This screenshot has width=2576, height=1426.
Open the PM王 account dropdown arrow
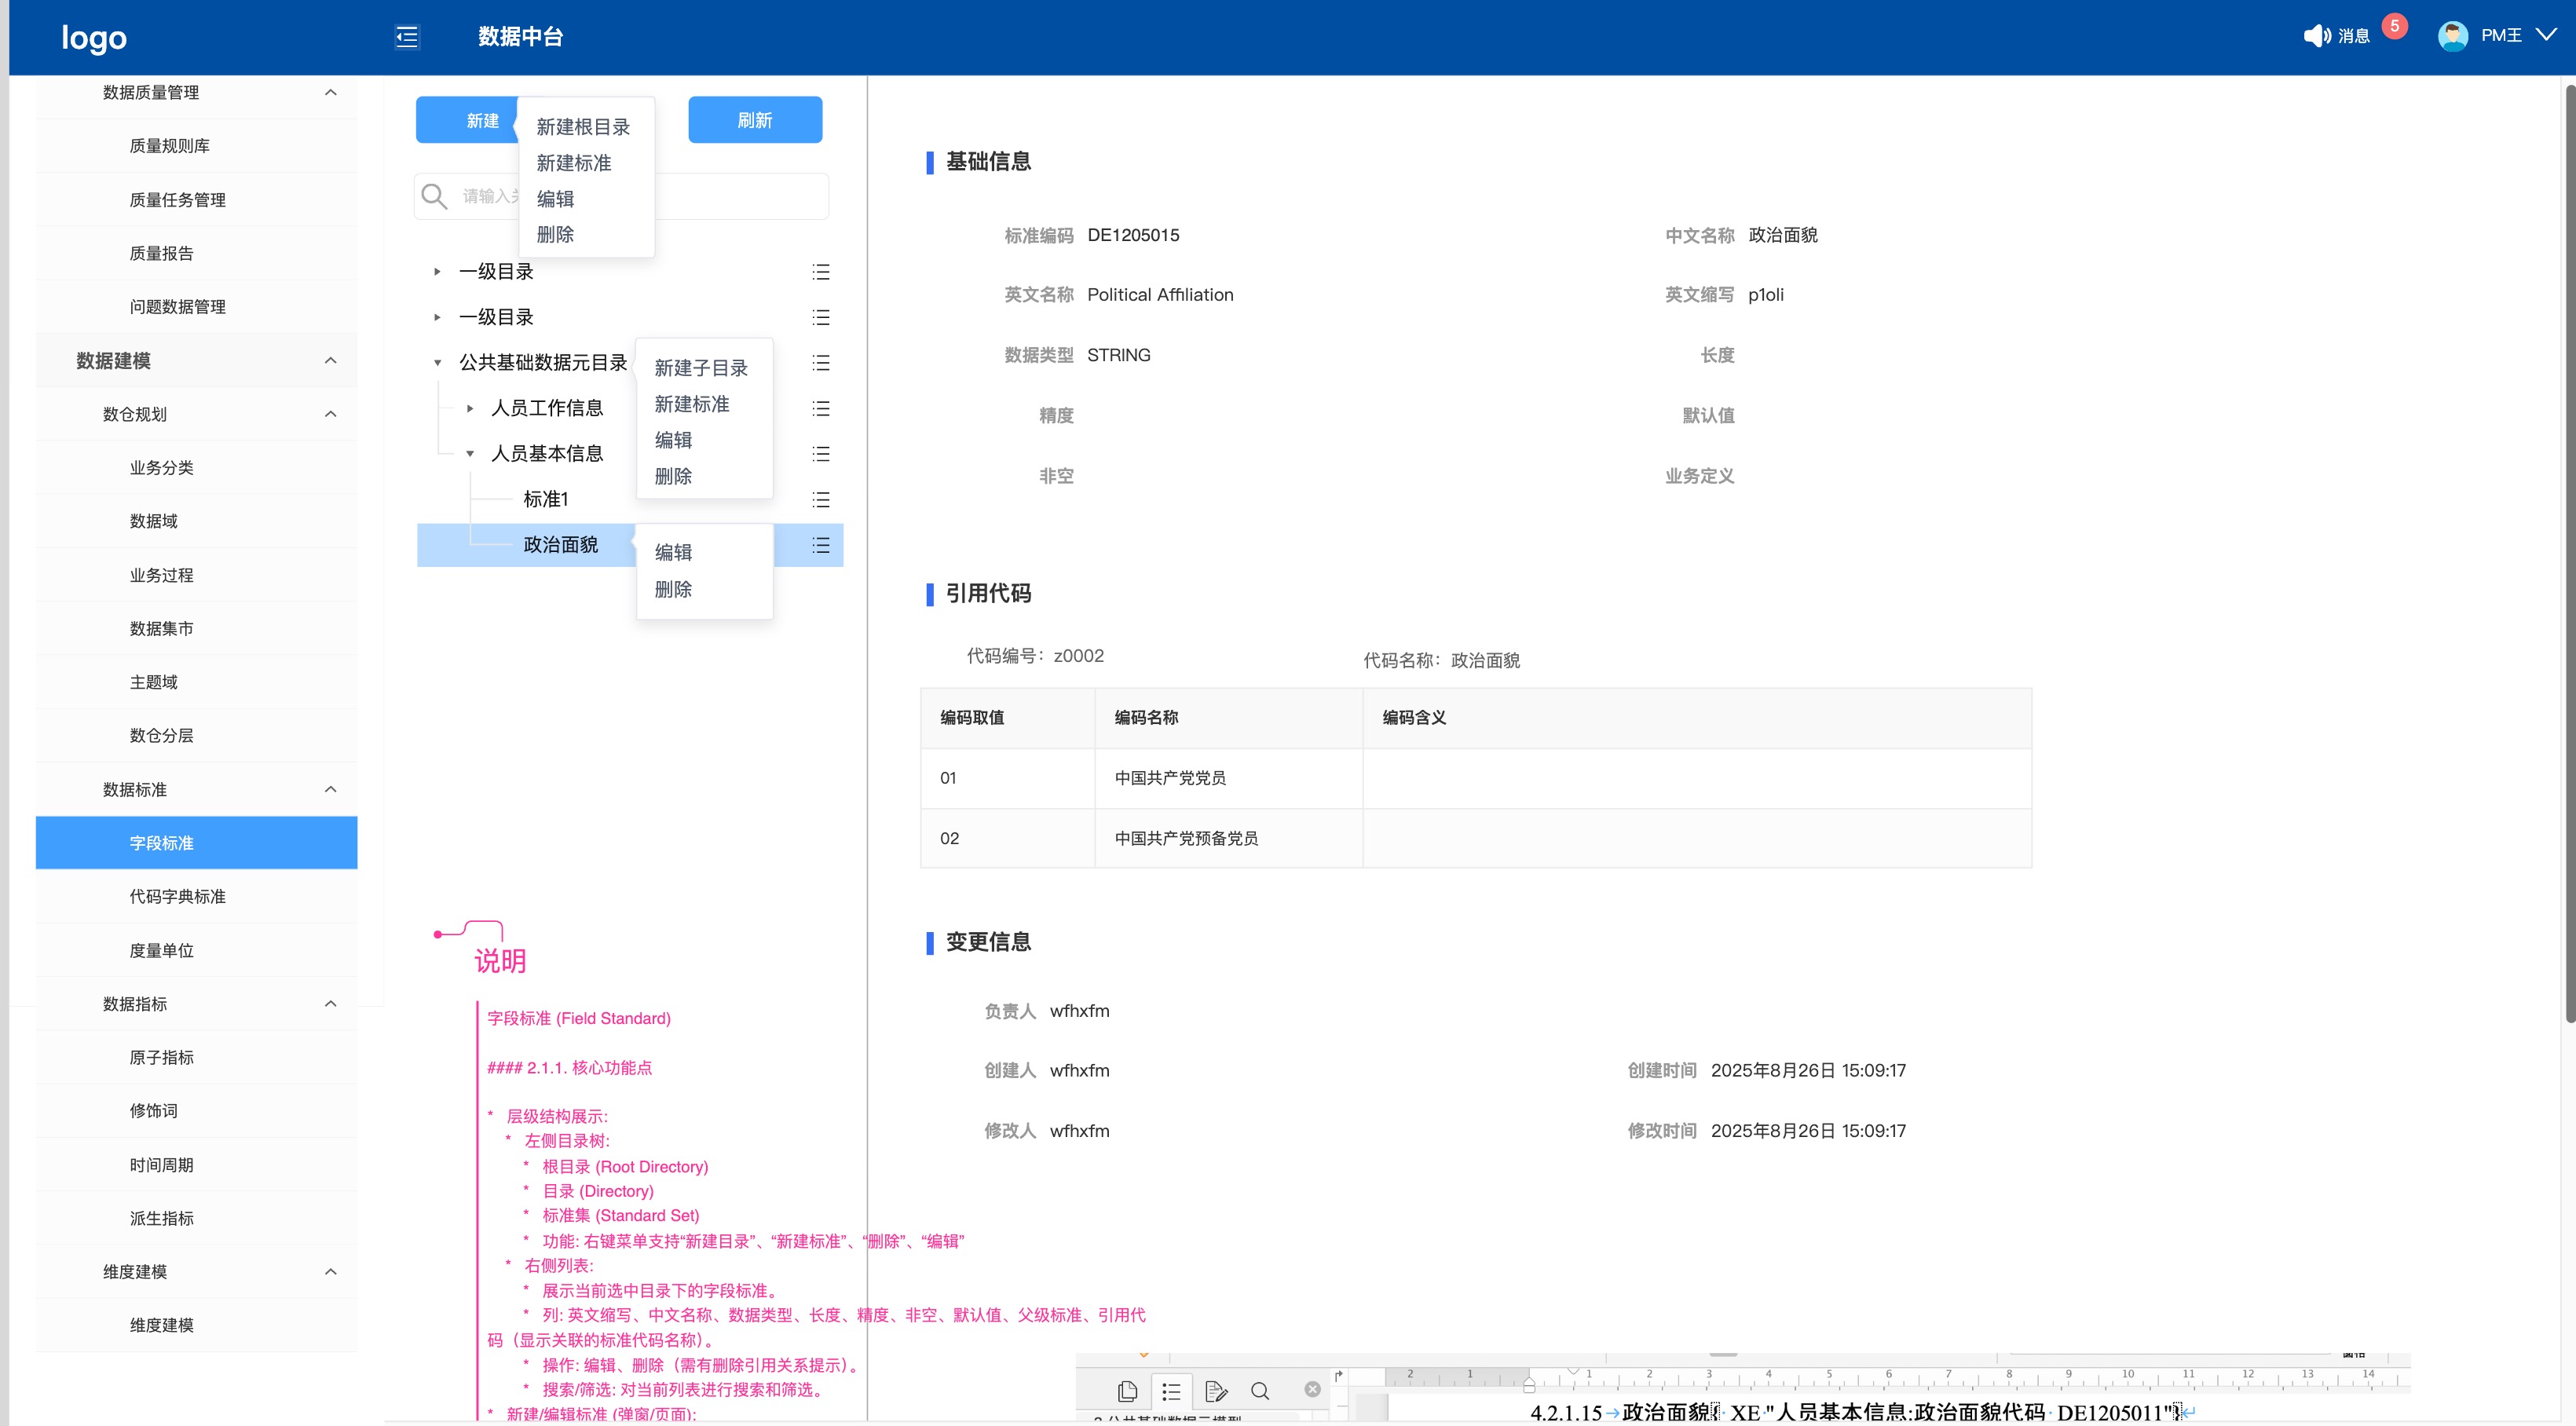[x=2546, y=35]
